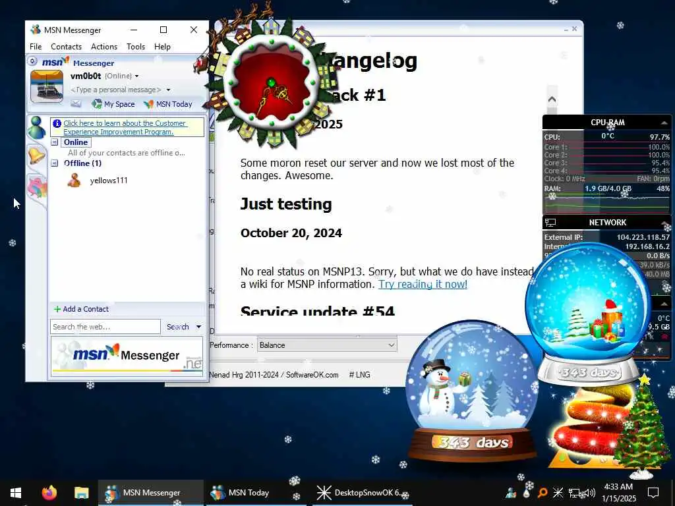
Task: Open the Search options dropdown arrow
Action: click(x=198, y=327)
